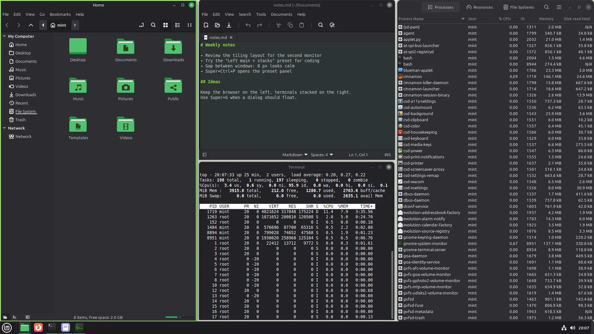Switch Files to compact view

pos(190,25)
